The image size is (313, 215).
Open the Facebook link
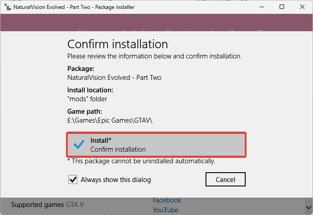(x=167, y=200)
